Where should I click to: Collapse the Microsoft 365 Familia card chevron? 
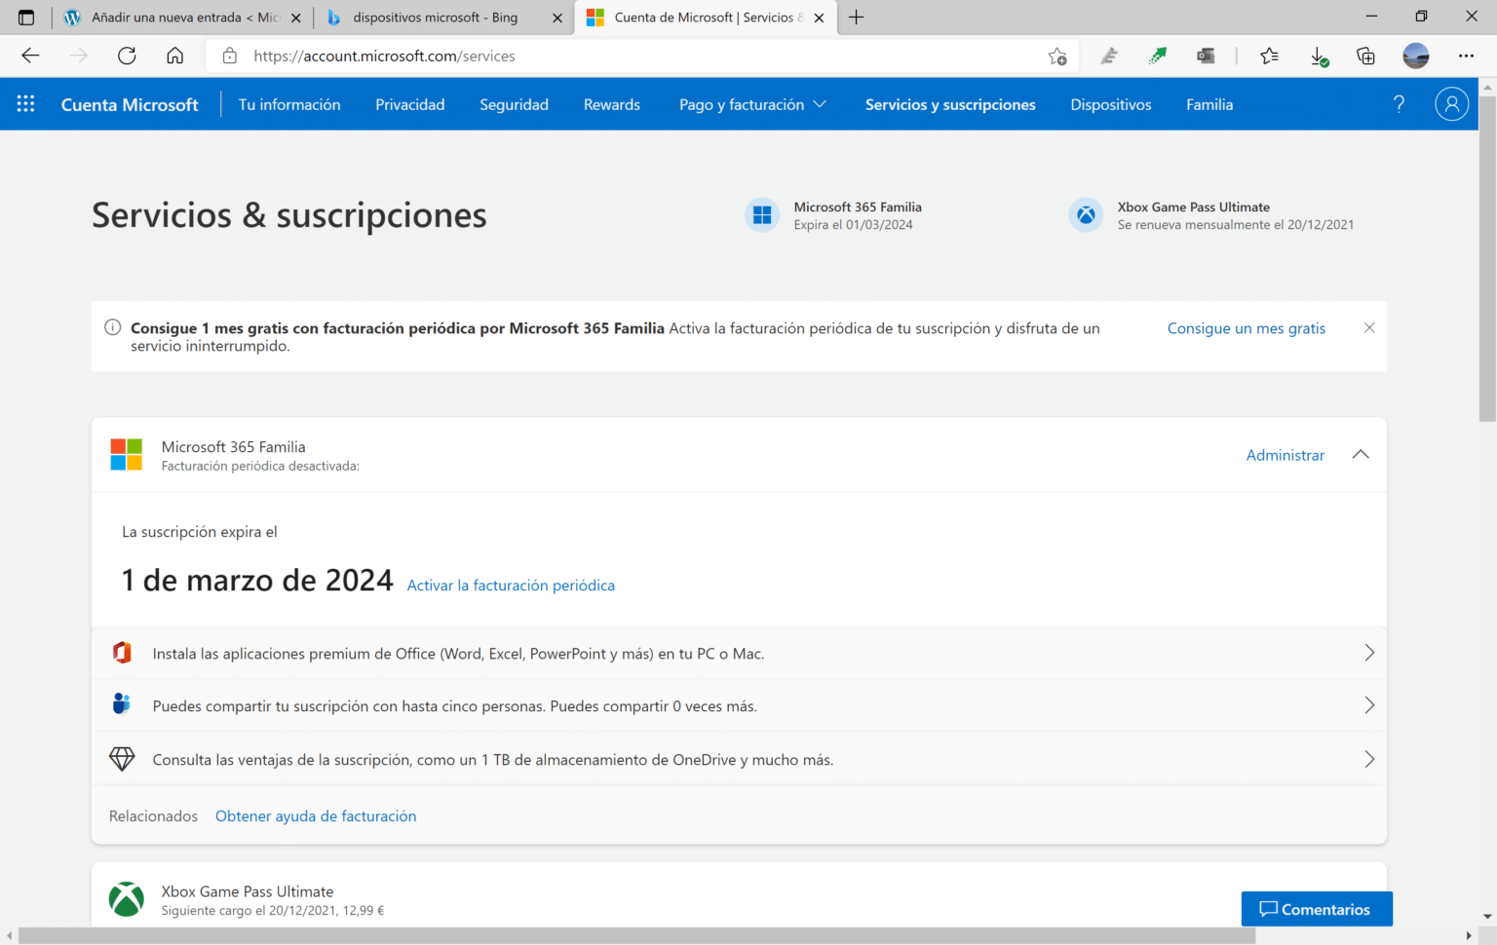point(1361,454)
